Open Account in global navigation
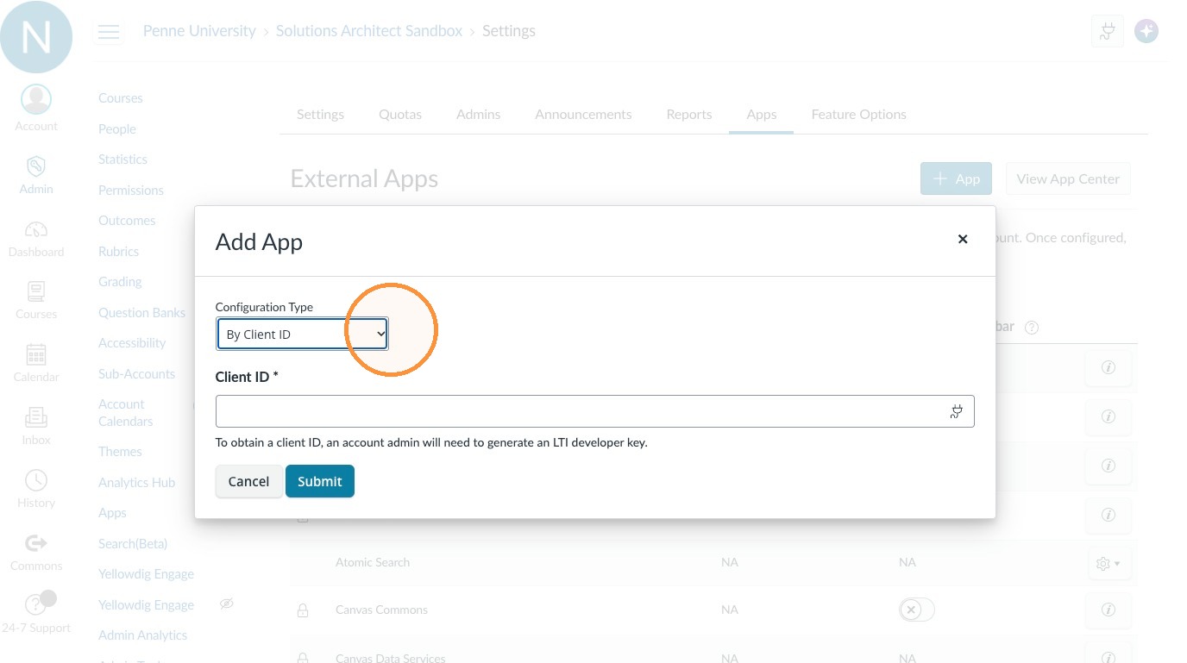Viewport: 1187px width, 663px height. tap(36, 108)
